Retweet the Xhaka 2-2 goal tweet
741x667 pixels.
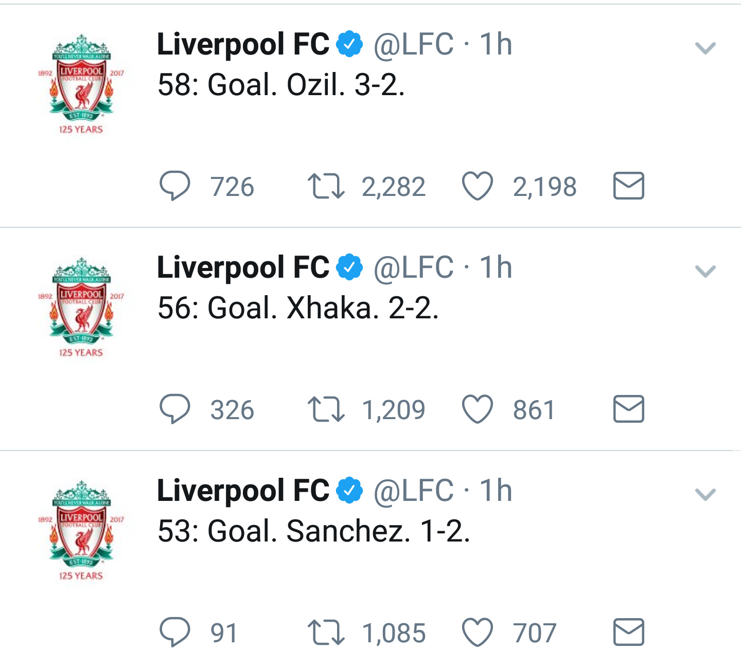pos(326,409)
